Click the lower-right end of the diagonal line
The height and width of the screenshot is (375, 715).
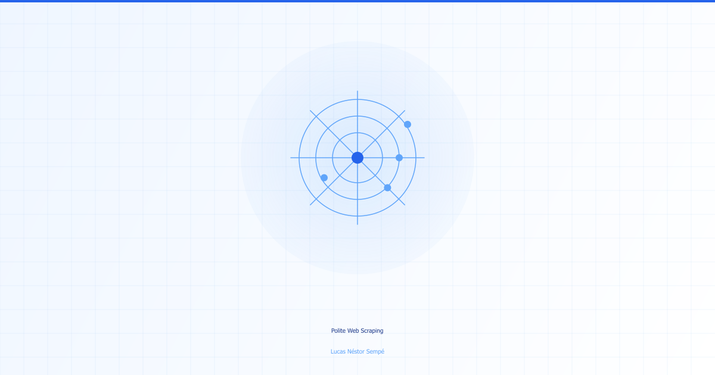[404, 204]
